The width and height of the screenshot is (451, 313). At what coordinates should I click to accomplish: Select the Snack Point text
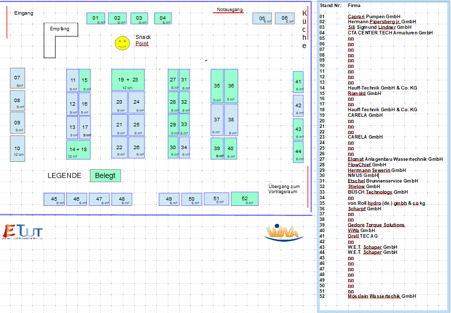(x=143, y=40)
